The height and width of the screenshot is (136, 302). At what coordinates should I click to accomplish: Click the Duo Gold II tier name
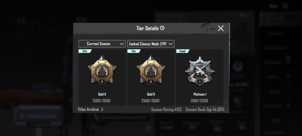151,94
